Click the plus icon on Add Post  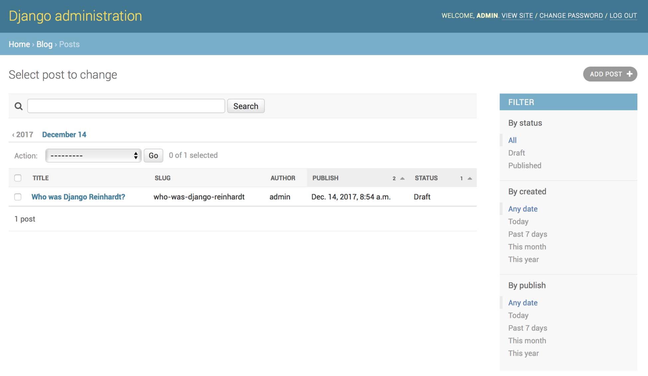(629, 74)
